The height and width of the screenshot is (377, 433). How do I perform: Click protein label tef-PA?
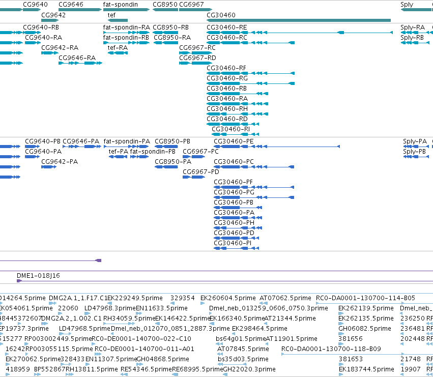click(x=118, y=152)
